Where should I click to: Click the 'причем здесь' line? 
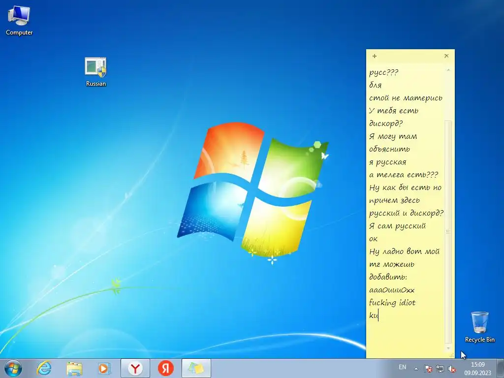394,200
